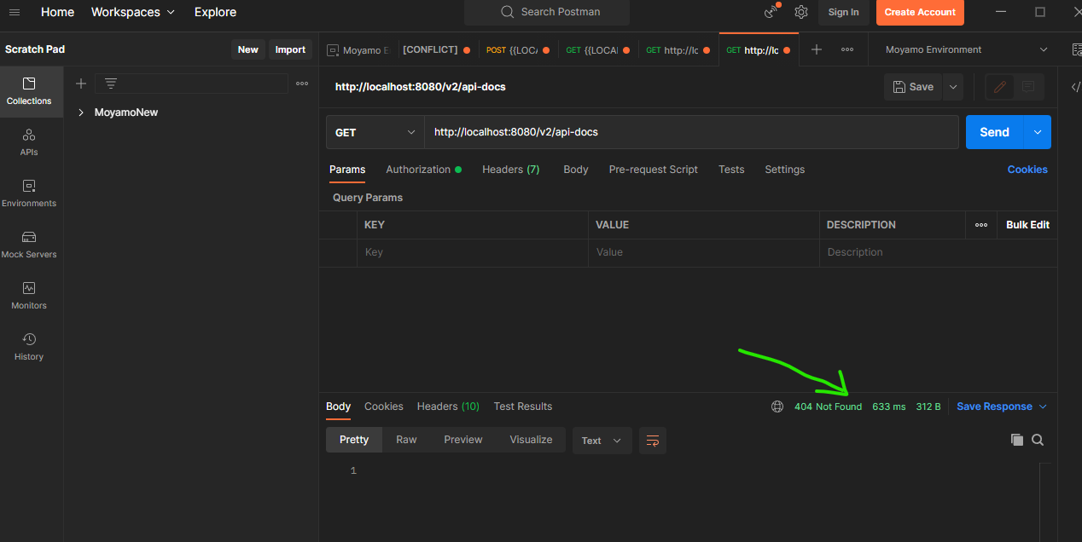Open Mock Servers in the sidebar
1082x542 pixels.
click(29, 245)
